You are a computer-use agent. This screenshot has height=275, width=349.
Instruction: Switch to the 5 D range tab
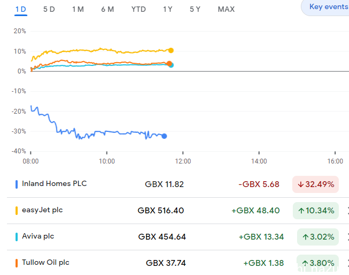(49, 9)
